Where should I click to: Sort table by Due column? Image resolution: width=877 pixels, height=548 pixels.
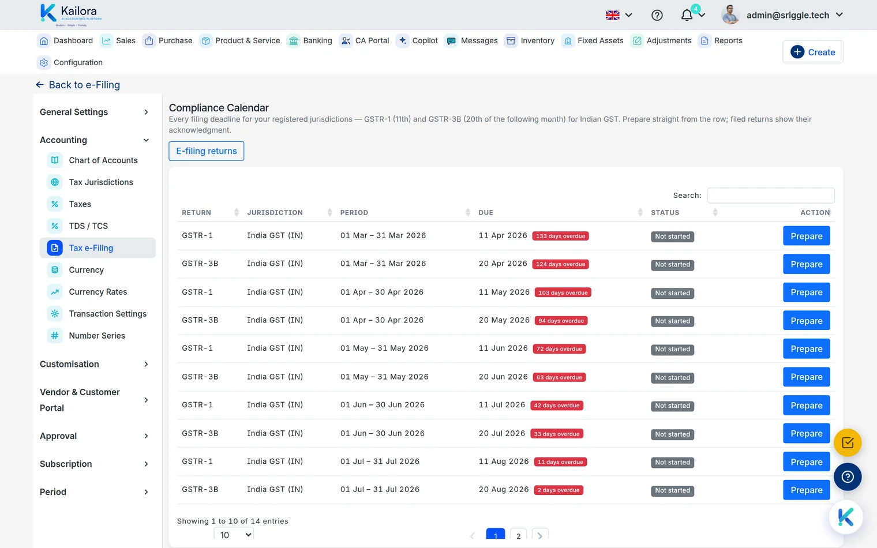click(560, 213)
